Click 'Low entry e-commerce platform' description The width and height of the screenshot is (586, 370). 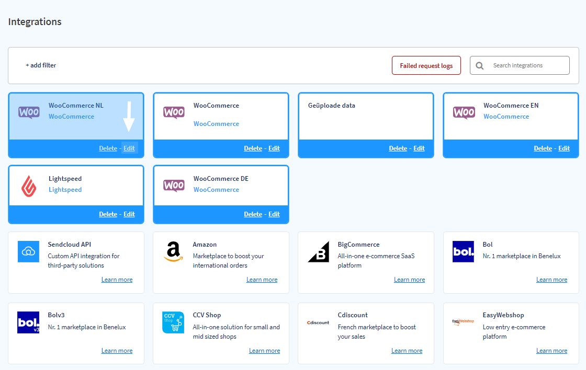pyautogui.click(x=514, y=331)
